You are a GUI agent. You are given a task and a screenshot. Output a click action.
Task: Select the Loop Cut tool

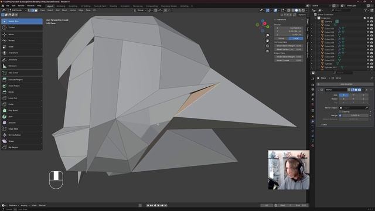(22, 98)
